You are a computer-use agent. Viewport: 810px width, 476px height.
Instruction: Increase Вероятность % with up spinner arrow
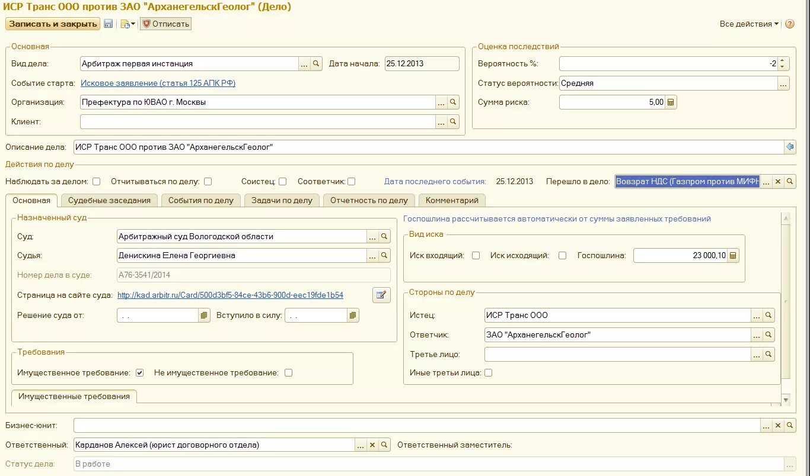coord(783,60)
